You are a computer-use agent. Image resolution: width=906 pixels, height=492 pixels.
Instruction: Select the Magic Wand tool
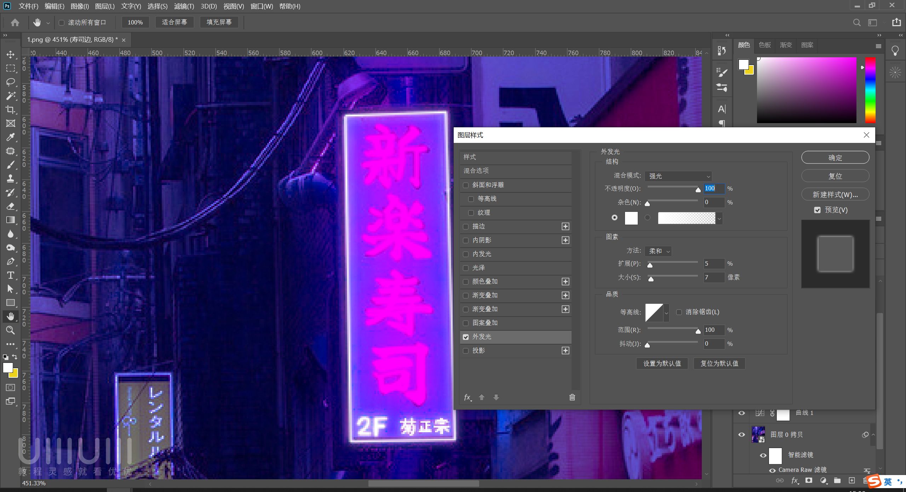click(11, 96)
